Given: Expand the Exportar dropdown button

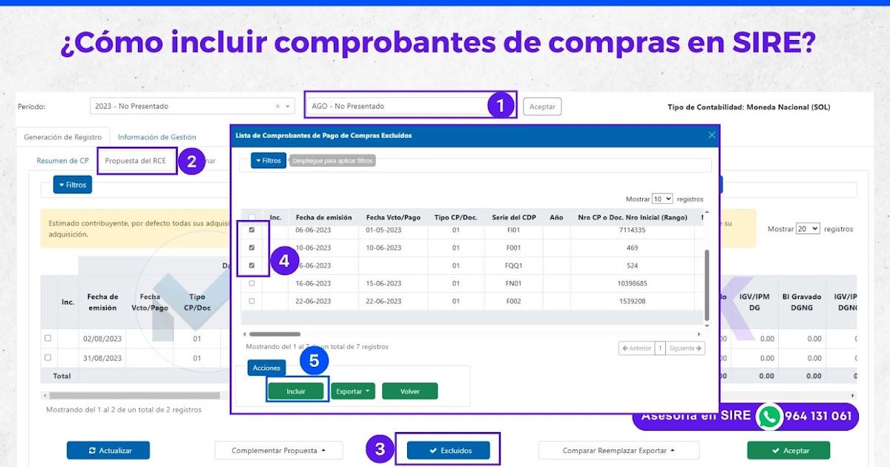Looking at the screenshot, I should 353,391.
